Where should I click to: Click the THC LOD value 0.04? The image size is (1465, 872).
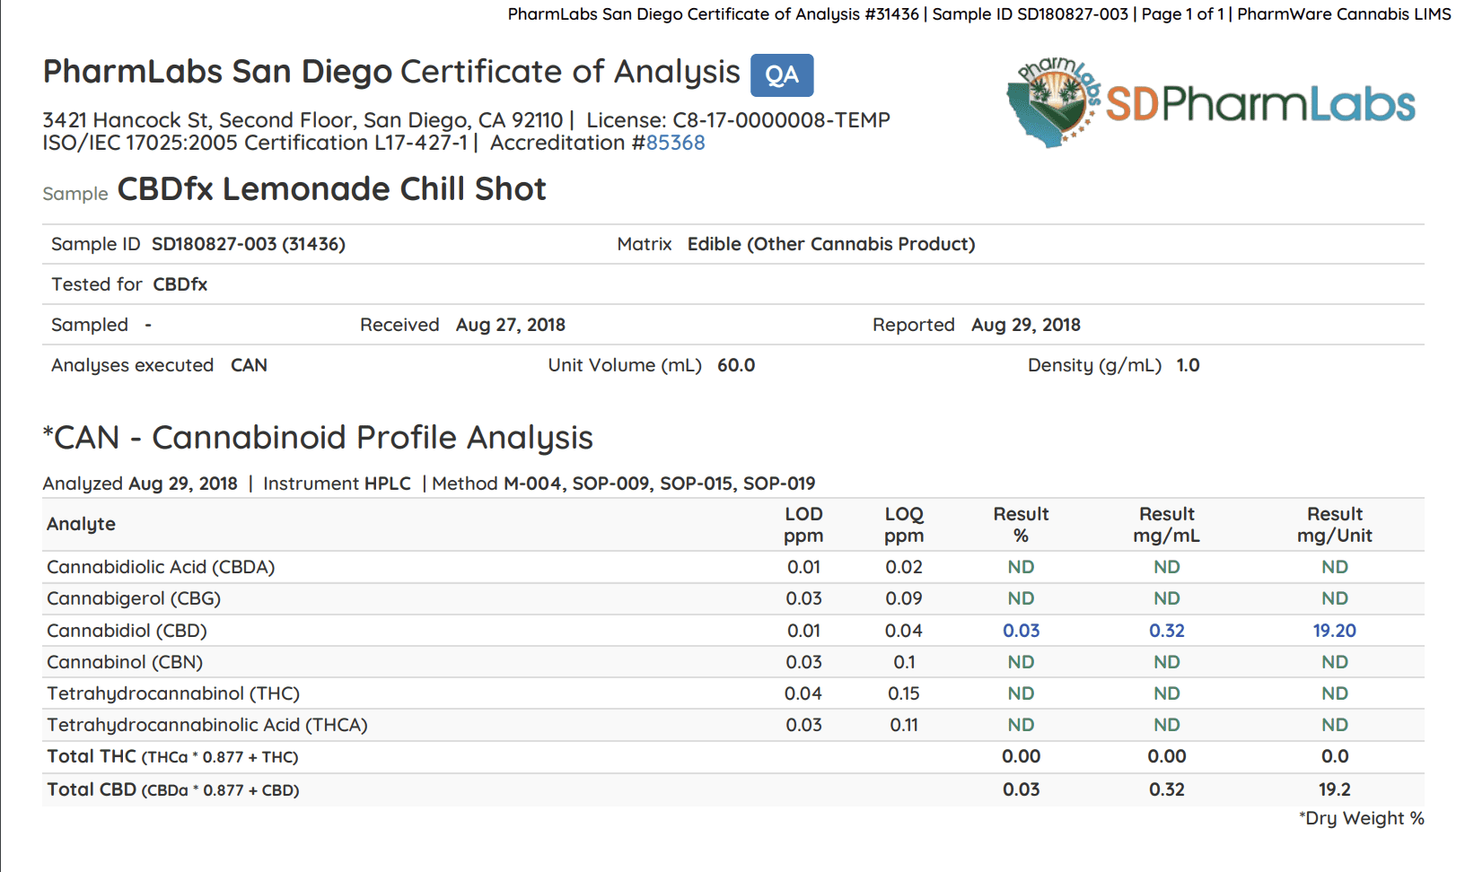803,693
